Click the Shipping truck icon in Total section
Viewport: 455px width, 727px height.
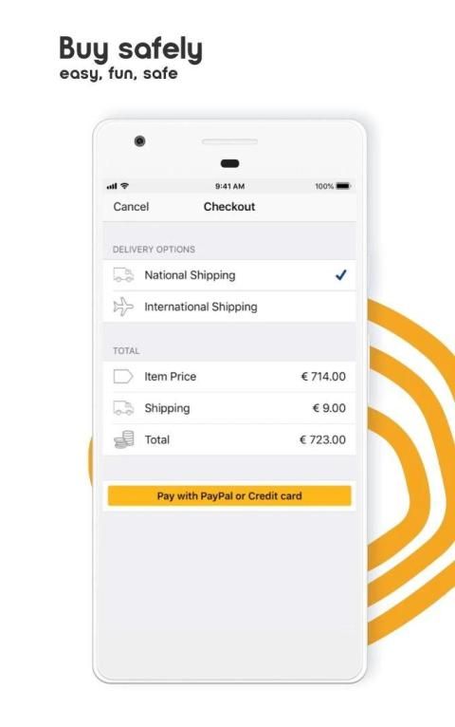(123, 408)
